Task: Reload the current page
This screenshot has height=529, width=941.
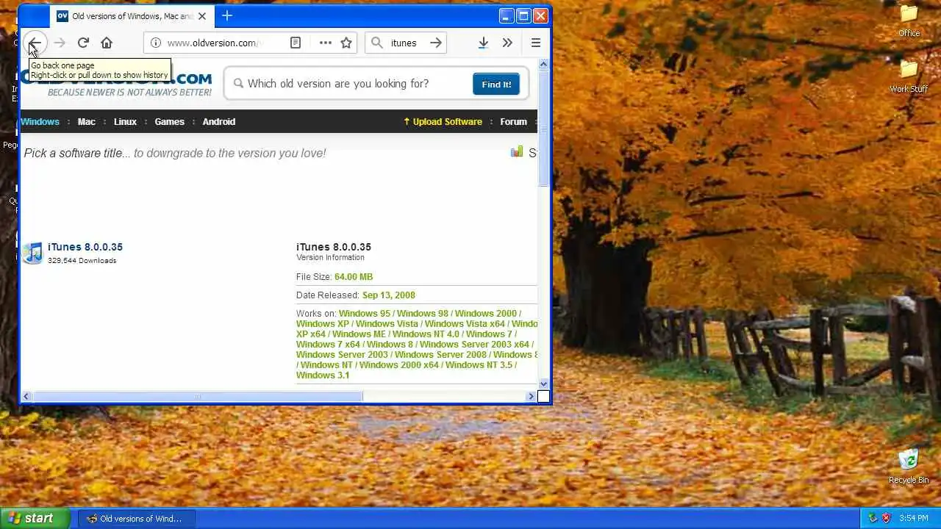Action: (x=83, y=43)
